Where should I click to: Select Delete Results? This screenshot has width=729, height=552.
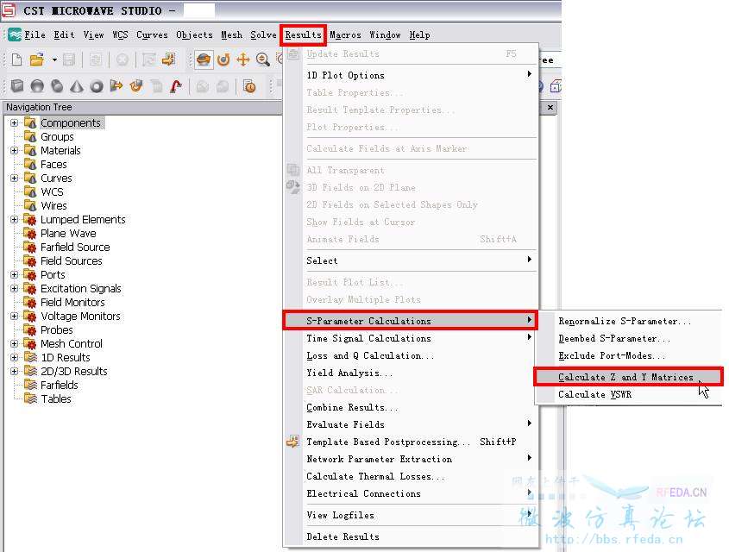coord(412,536)
